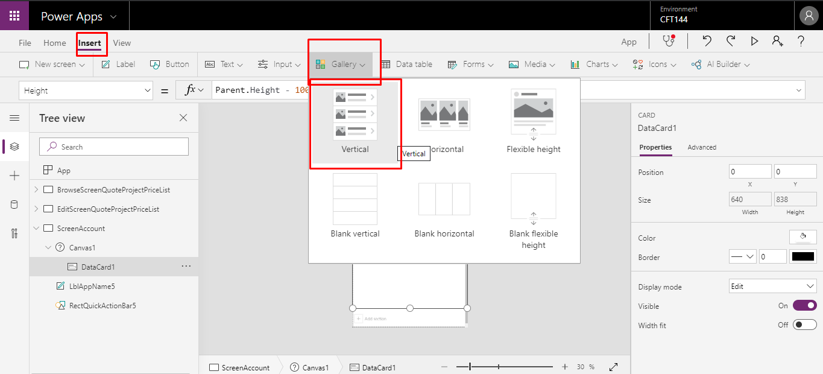This screenshot has height=374, width=823.
Task: Switch to the View tab
Action: [122, 43]
